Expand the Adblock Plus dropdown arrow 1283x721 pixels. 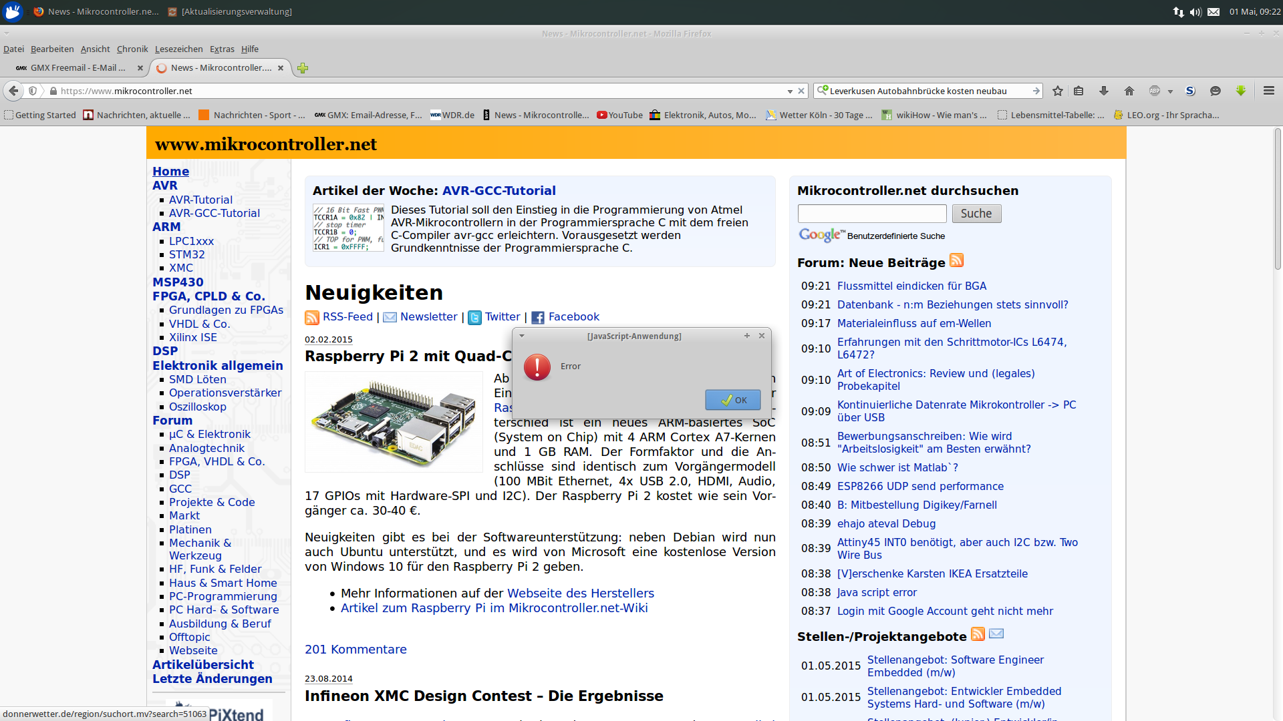[1170, 91]
